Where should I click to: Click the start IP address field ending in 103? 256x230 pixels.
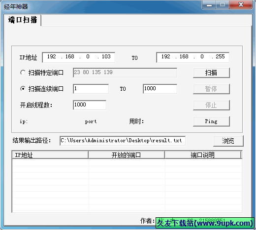pos(78,57)
